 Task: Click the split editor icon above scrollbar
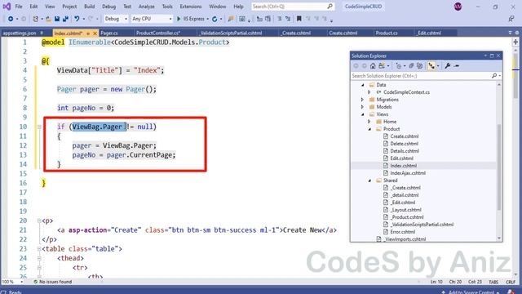point(515,42)
